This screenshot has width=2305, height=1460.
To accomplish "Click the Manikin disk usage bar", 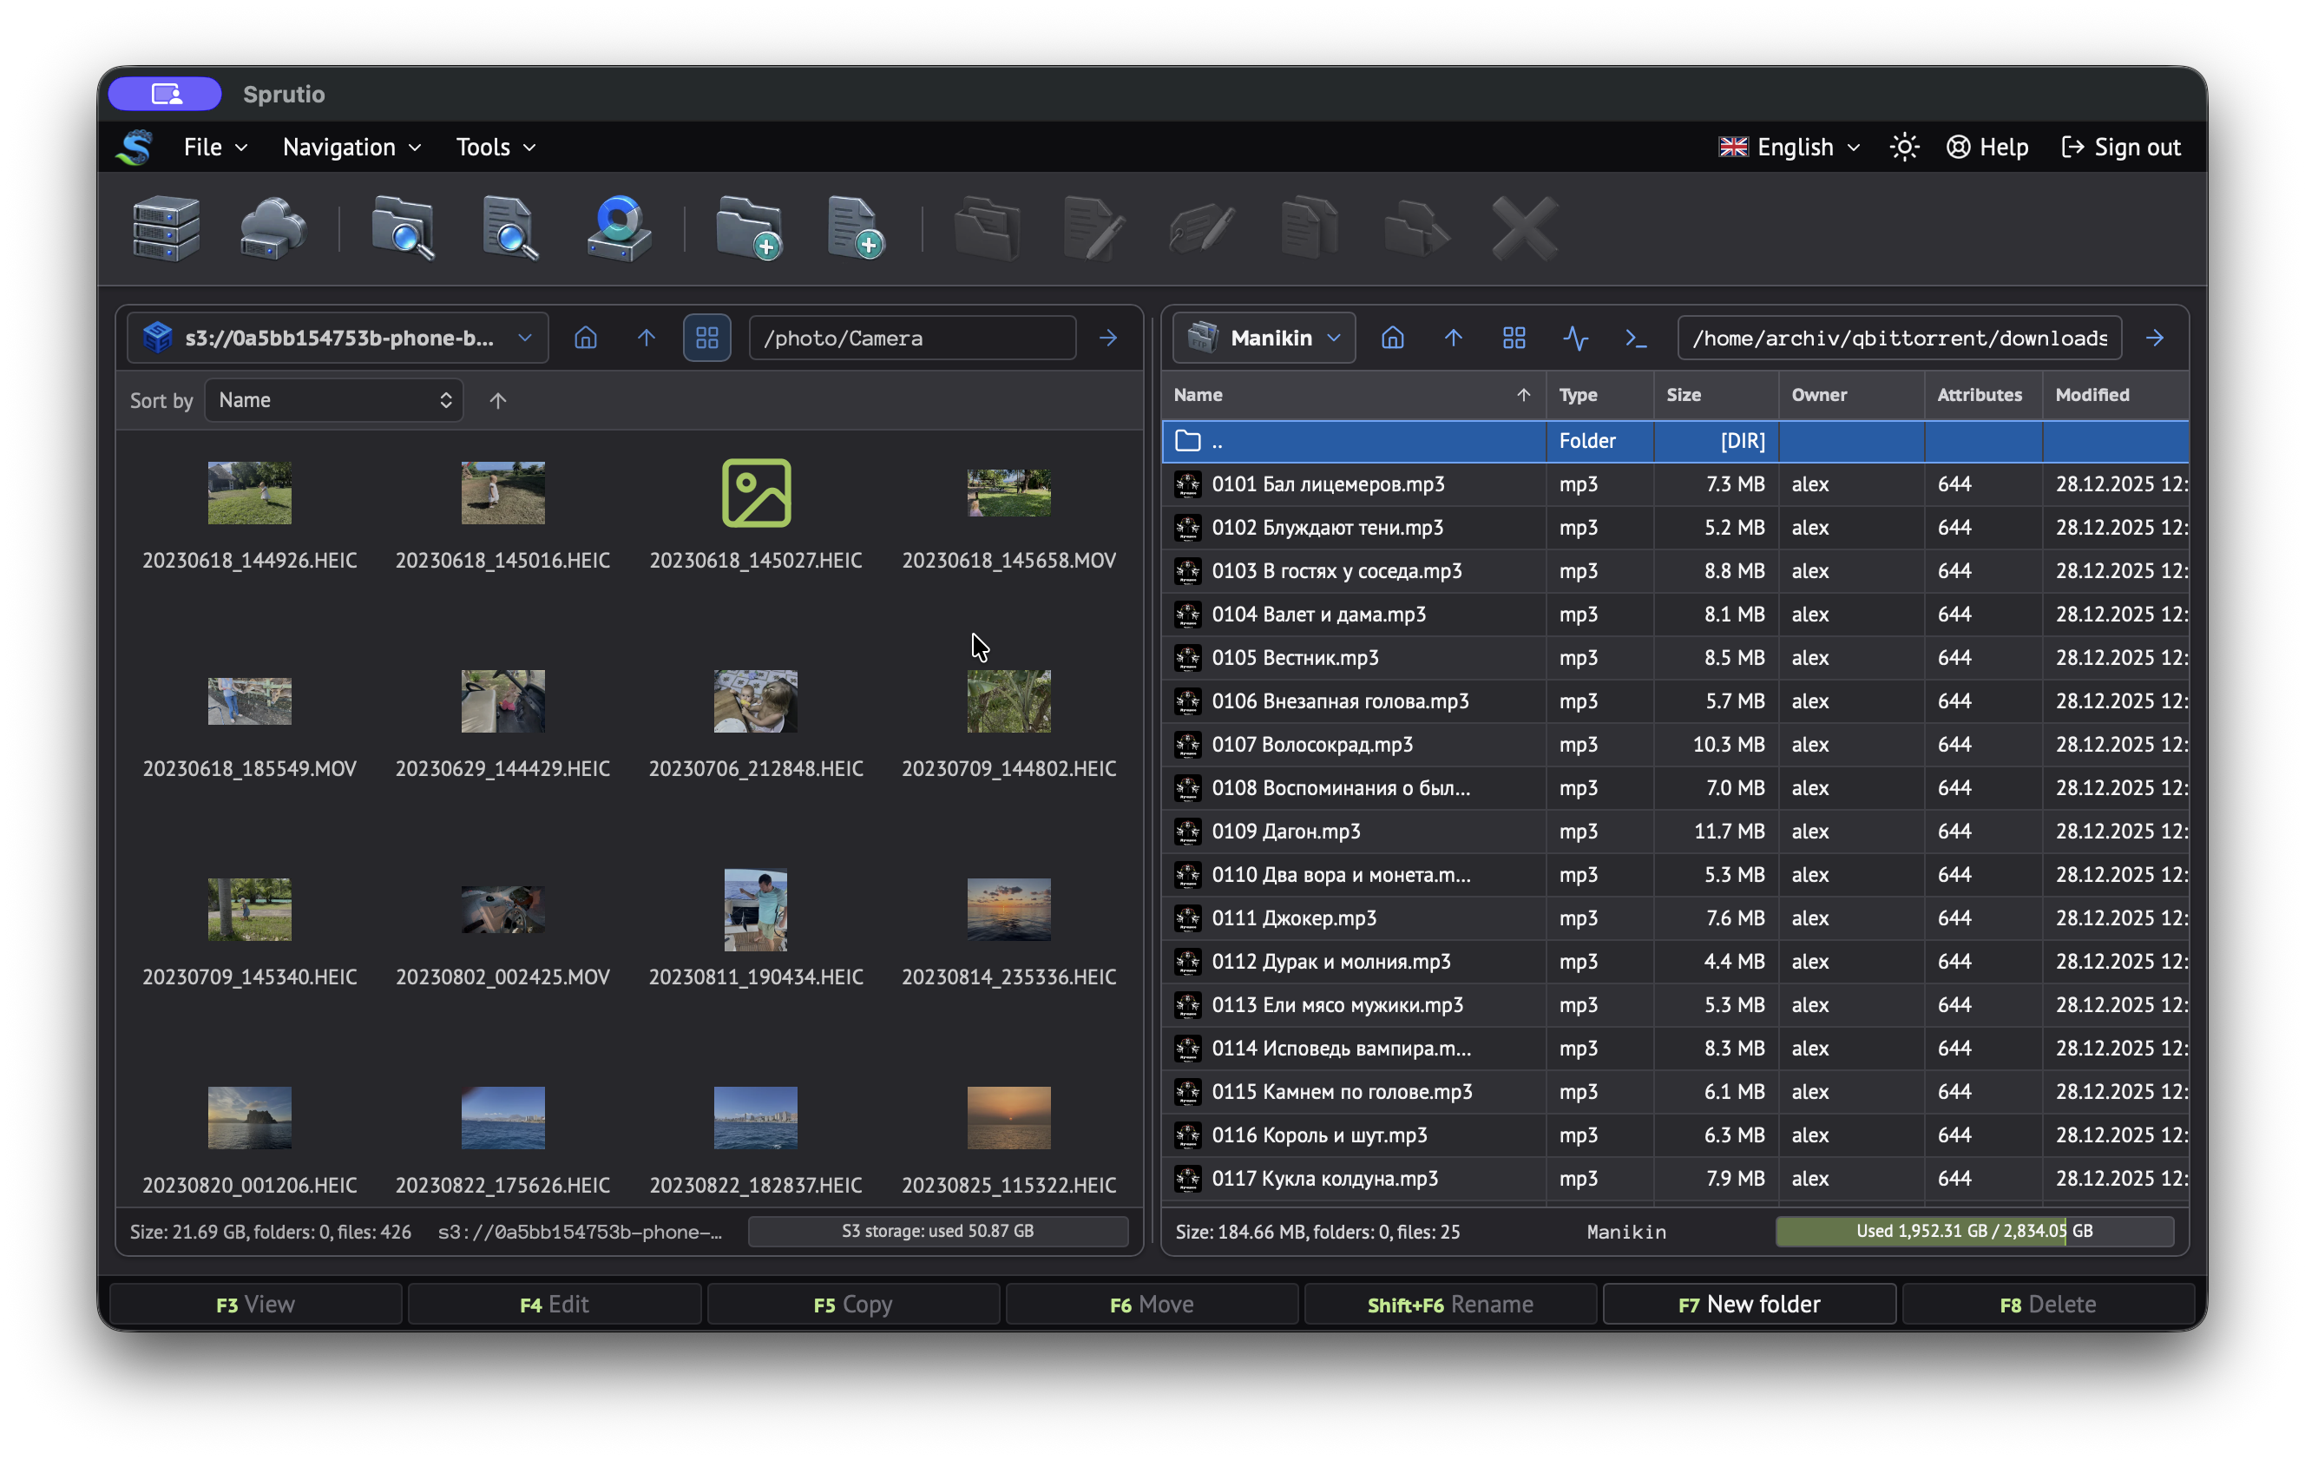I will (x=1973, y=1231).
